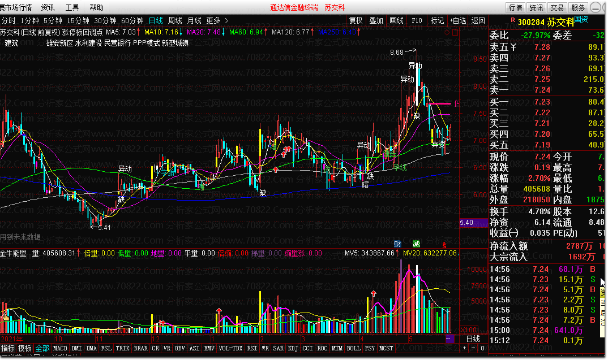
Task: Select the 1分钟 period tab
Action: coord(30,20)
